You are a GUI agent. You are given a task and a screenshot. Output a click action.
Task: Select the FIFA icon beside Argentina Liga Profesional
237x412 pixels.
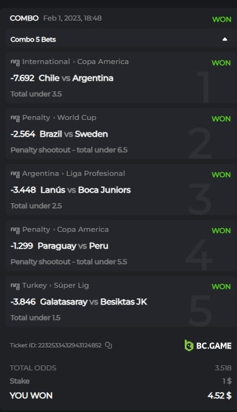[x=15, y=174]
